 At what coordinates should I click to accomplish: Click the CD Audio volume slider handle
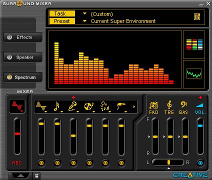click(89, 125)
